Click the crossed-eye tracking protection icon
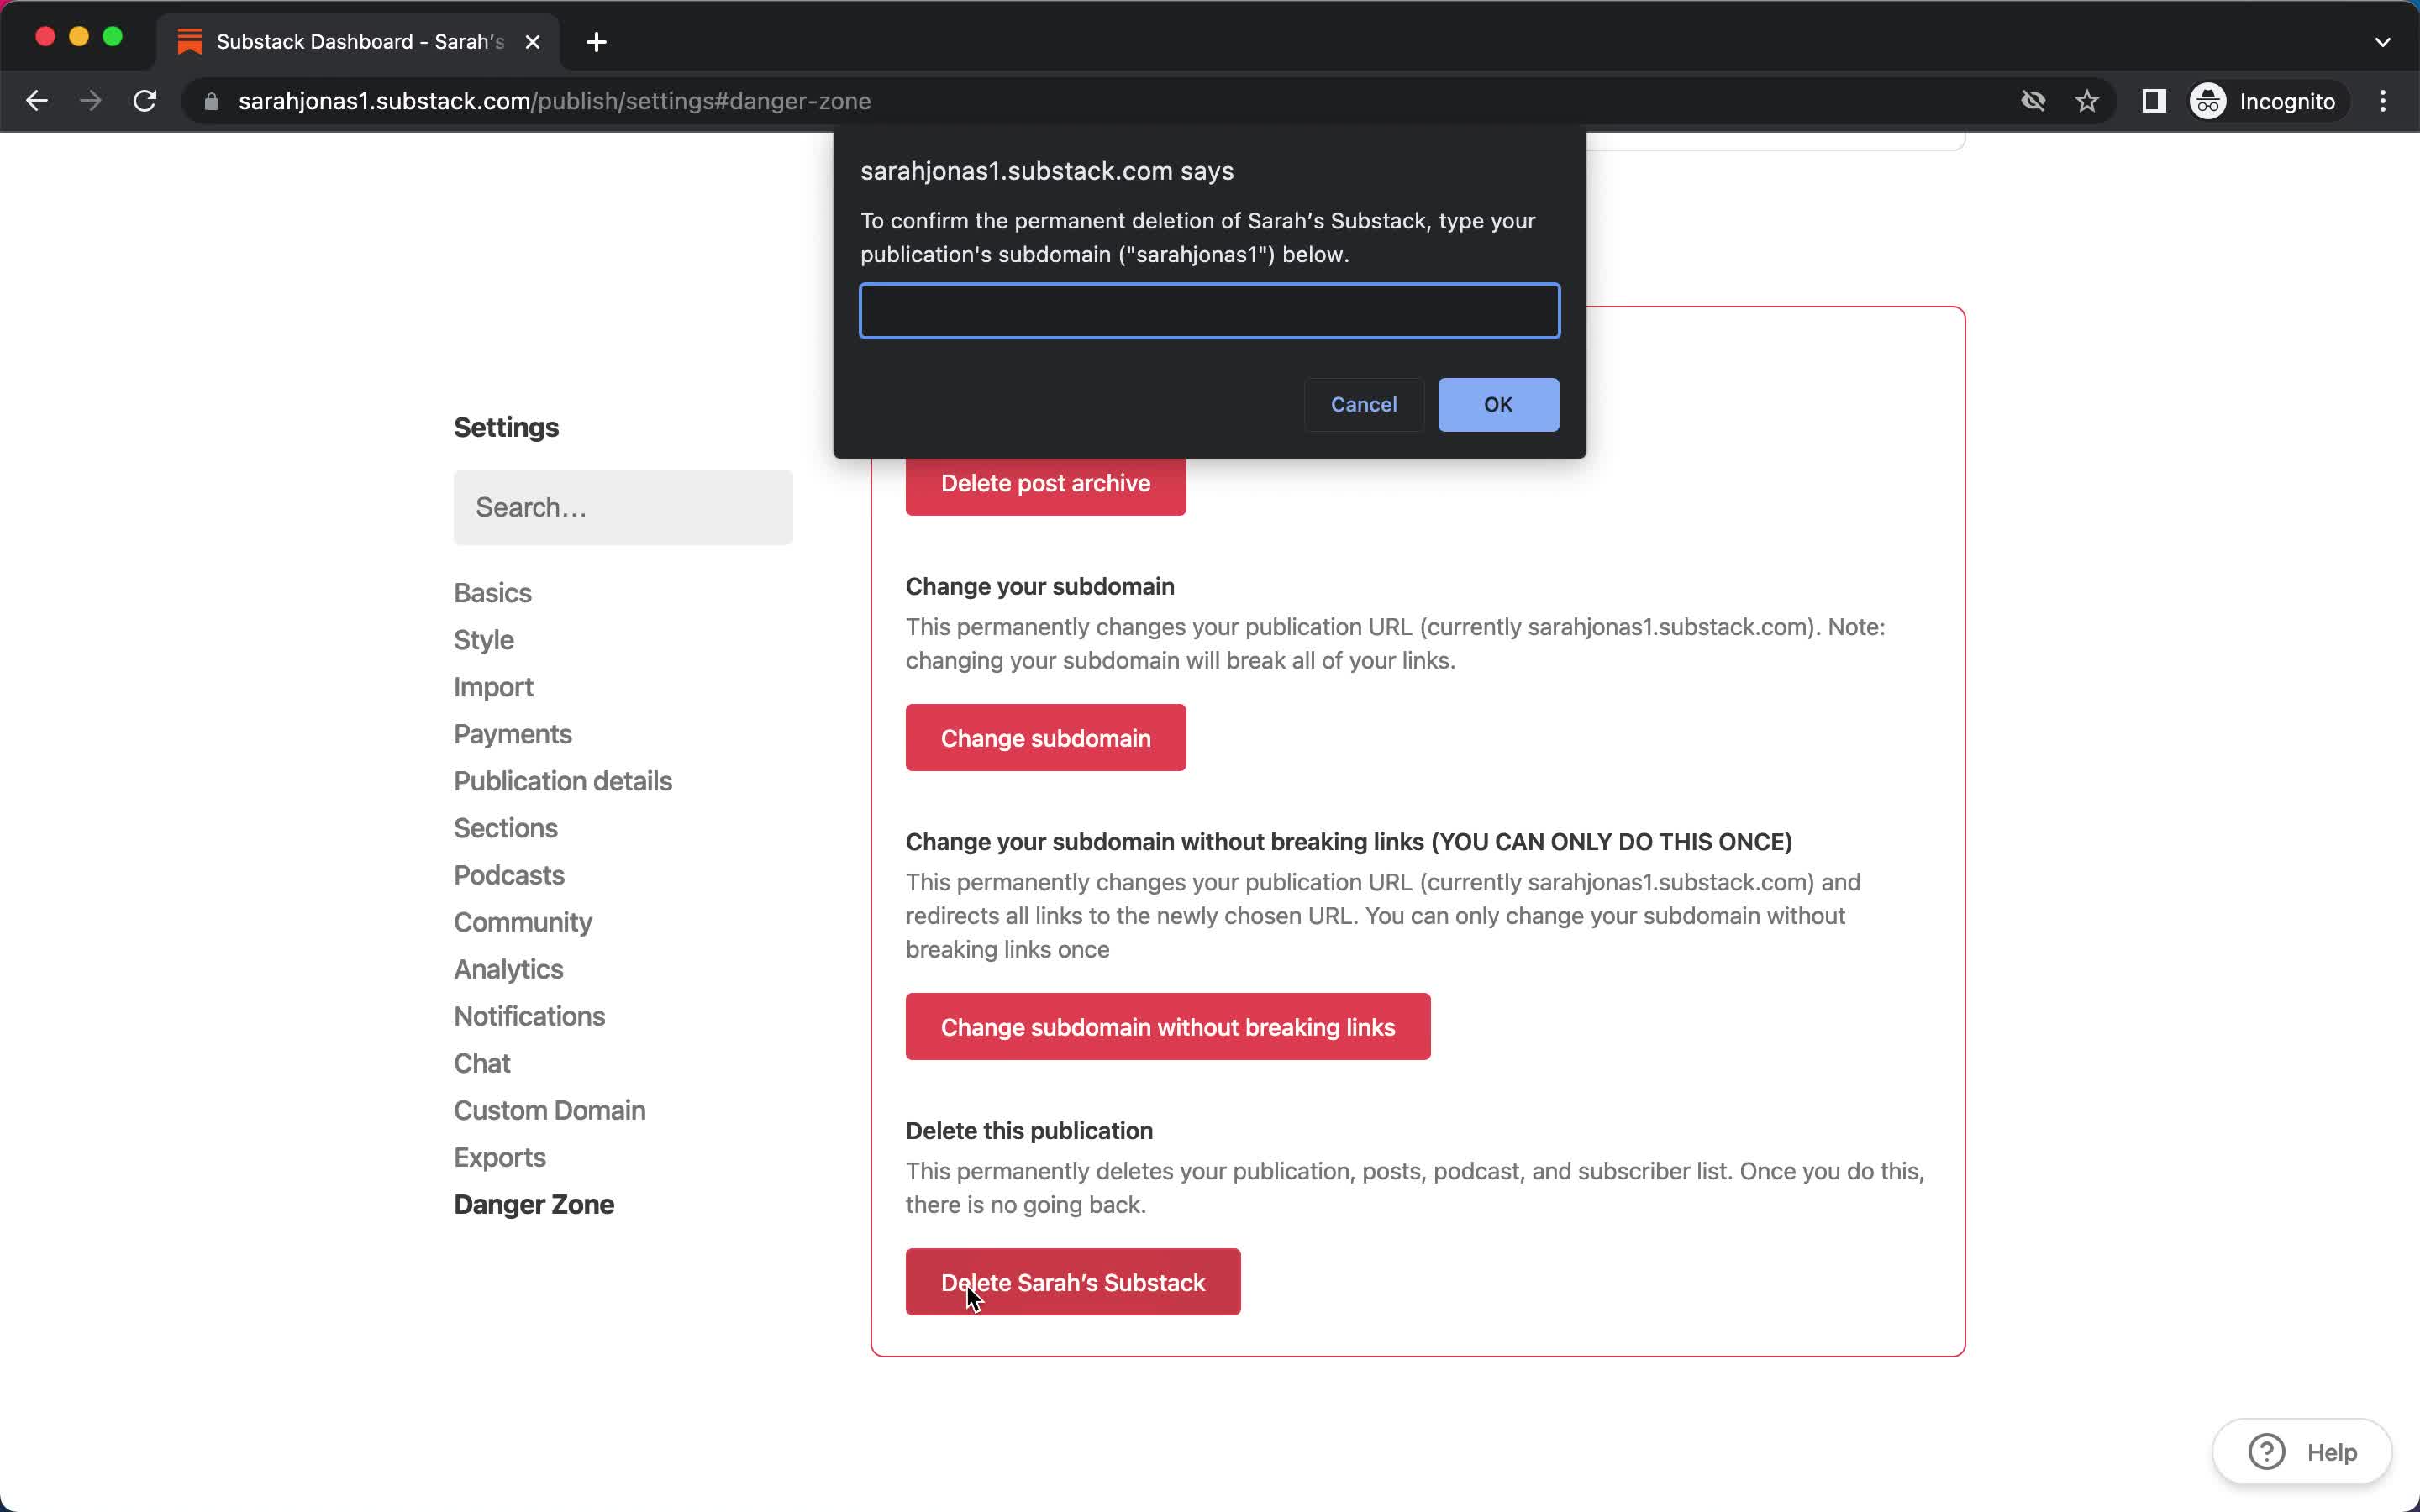The image size is (2420, 1512). (x=2033, y=101)
